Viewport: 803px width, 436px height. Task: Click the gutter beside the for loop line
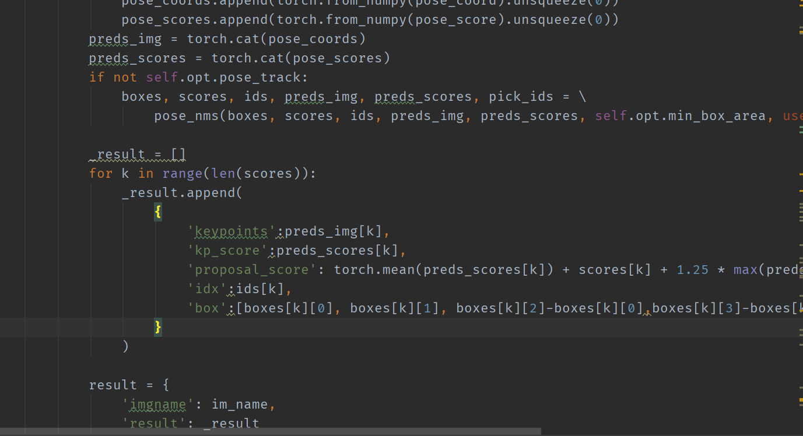tap(41, 173)
